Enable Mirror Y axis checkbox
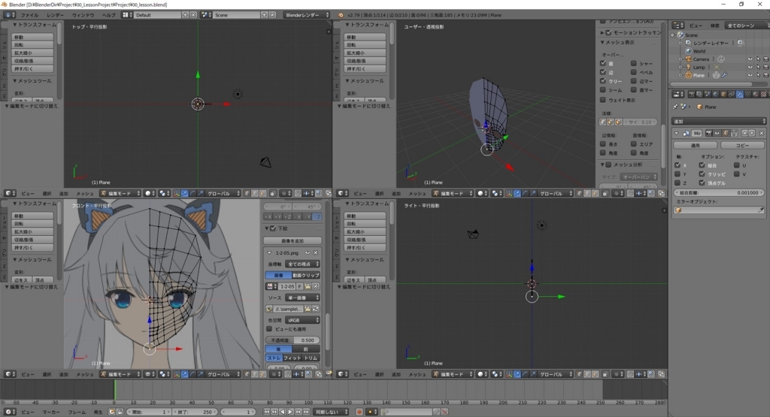This screenshot has width=770, height=417. coord(678,174)
